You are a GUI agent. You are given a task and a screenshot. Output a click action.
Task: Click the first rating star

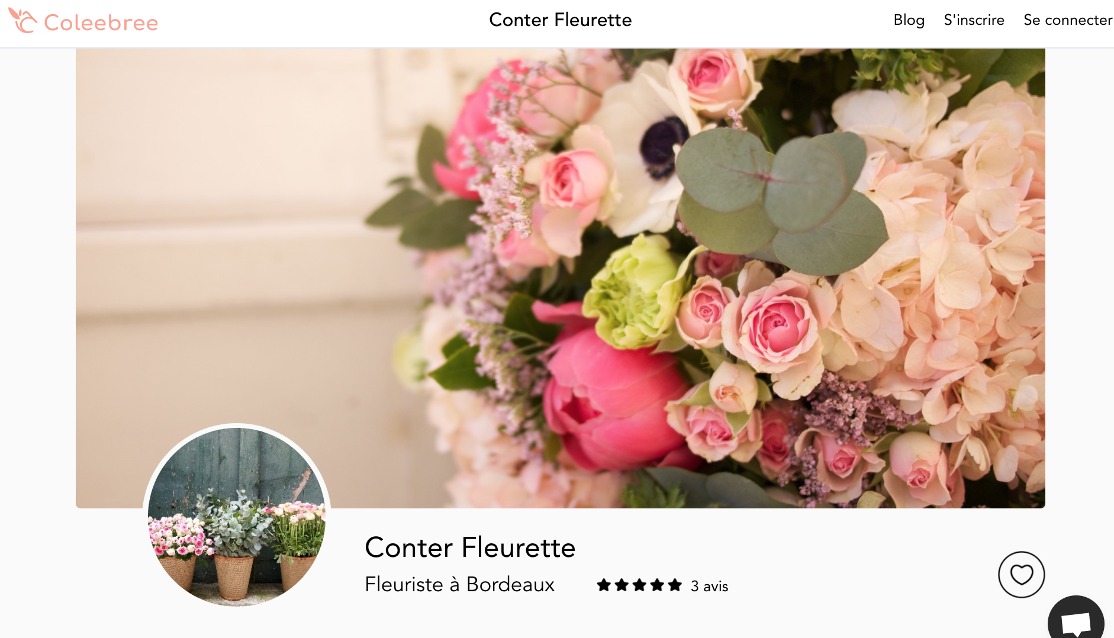604,585
